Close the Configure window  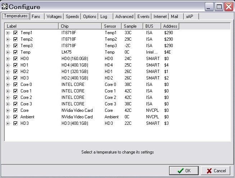229,7
